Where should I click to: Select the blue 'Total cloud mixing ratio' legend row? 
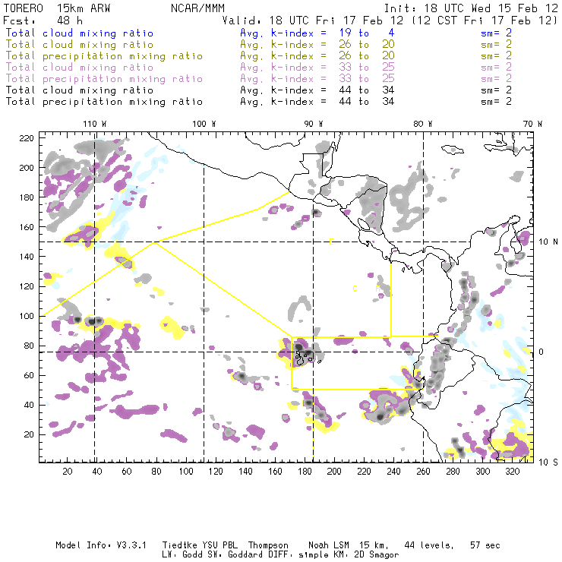click(x=80, y=33)
